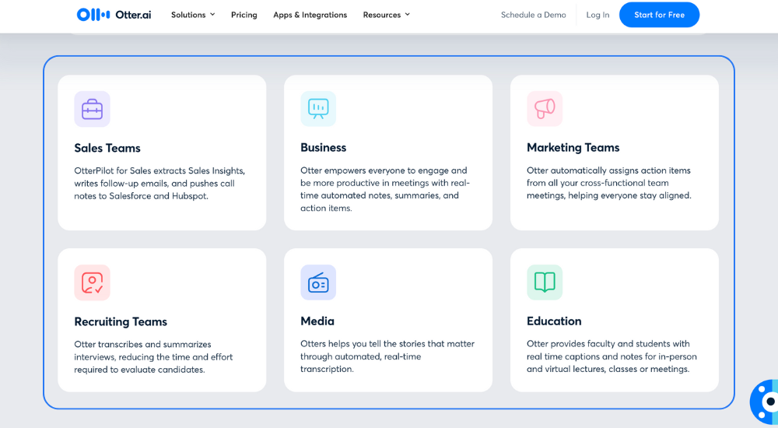This screenshot has height=428, width=778.
Task: Open the chat widget bubble
Action: 765,402
